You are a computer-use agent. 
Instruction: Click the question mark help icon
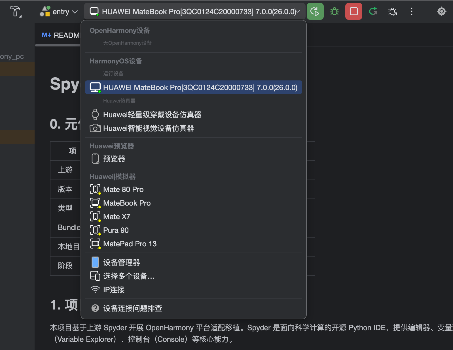95,308
